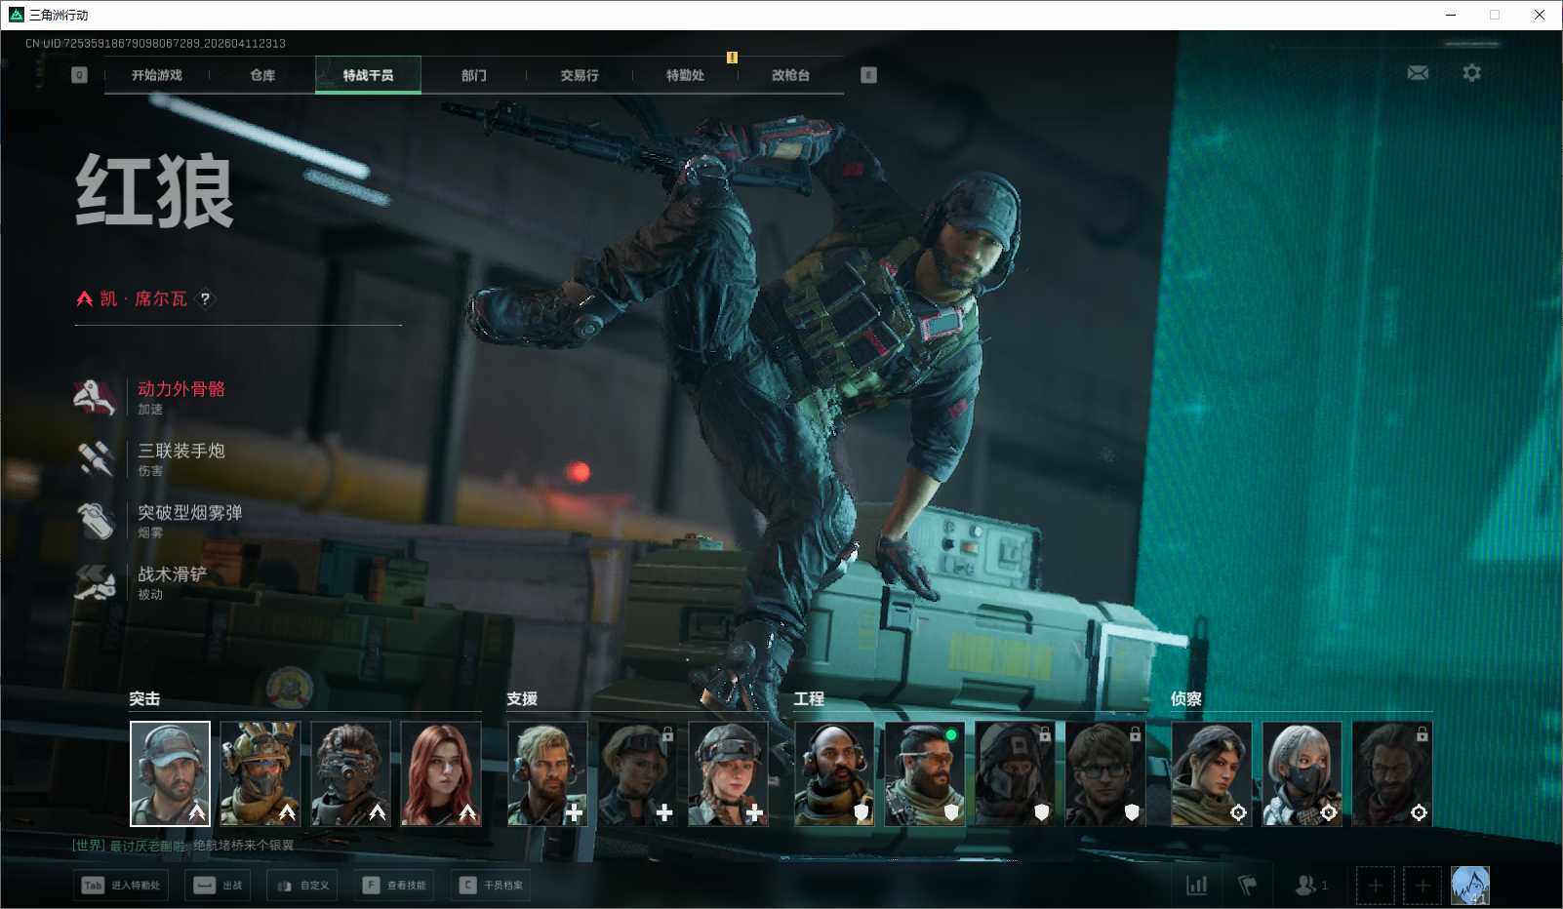Click the 突破型烟雾弹 smoke grenade icon
The image size is (1563, 909).
point(96,520)
